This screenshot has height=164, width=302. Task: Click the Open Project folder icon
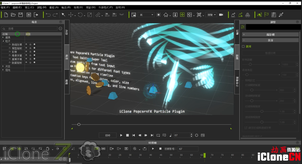point(13,15)
